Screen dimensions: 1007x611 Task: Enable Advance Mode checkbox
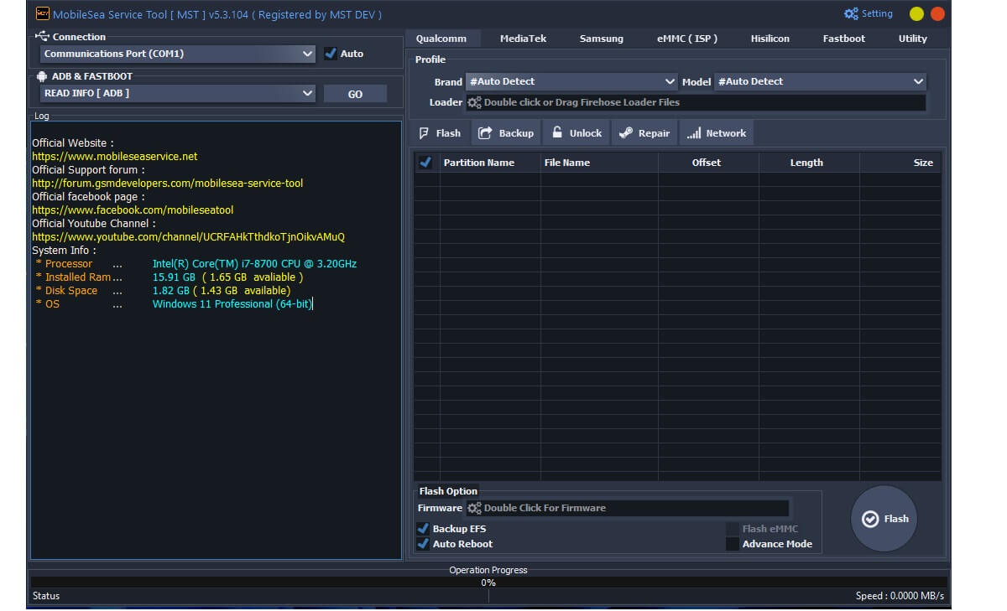point(733,544)
